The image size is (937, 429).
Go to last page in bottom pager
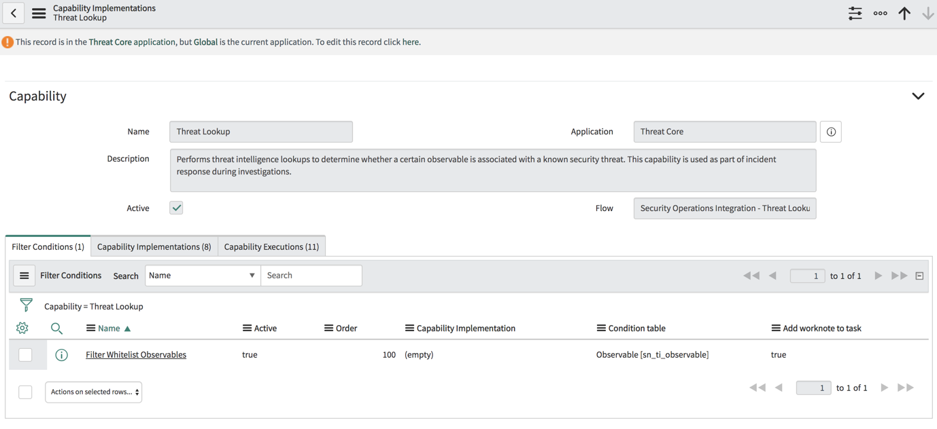point(906,388)
